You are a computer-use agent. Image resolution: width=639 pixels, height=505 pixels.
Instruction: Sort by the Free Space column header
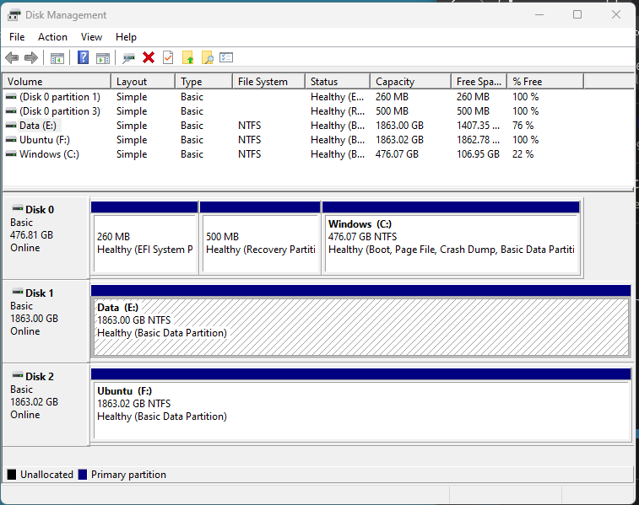(479, 82)
